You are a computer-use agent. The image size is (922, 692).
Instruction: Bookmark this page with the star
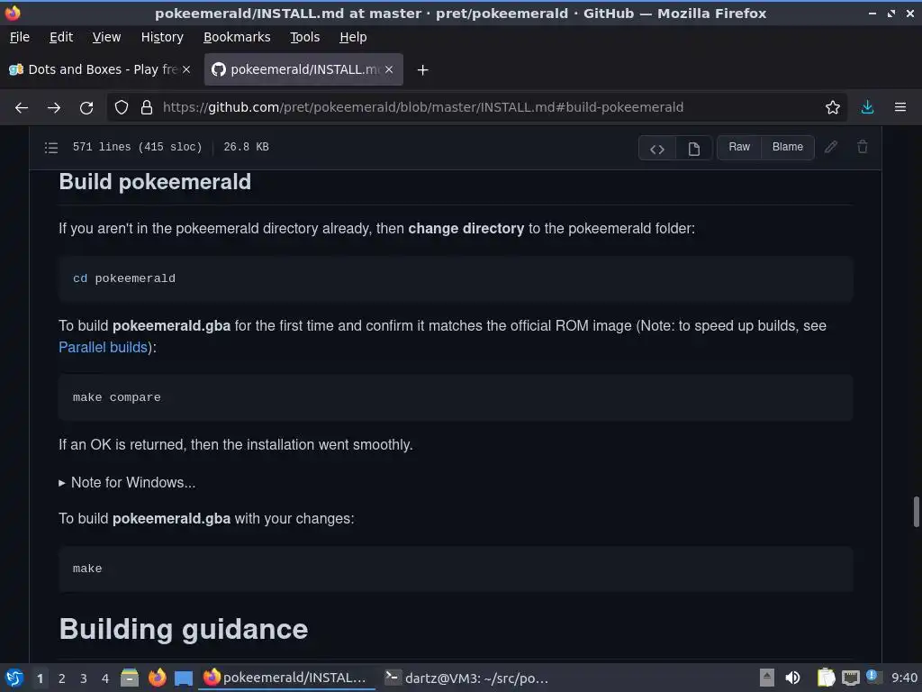832,108
